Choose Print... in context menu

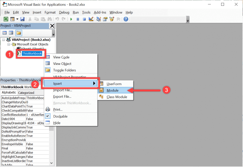coord(71,110)
